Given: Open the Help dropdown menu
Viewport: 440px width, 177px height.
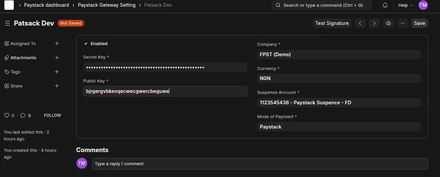Looking at the screenshot, I should pyautogui.click(x=405, y=5).
